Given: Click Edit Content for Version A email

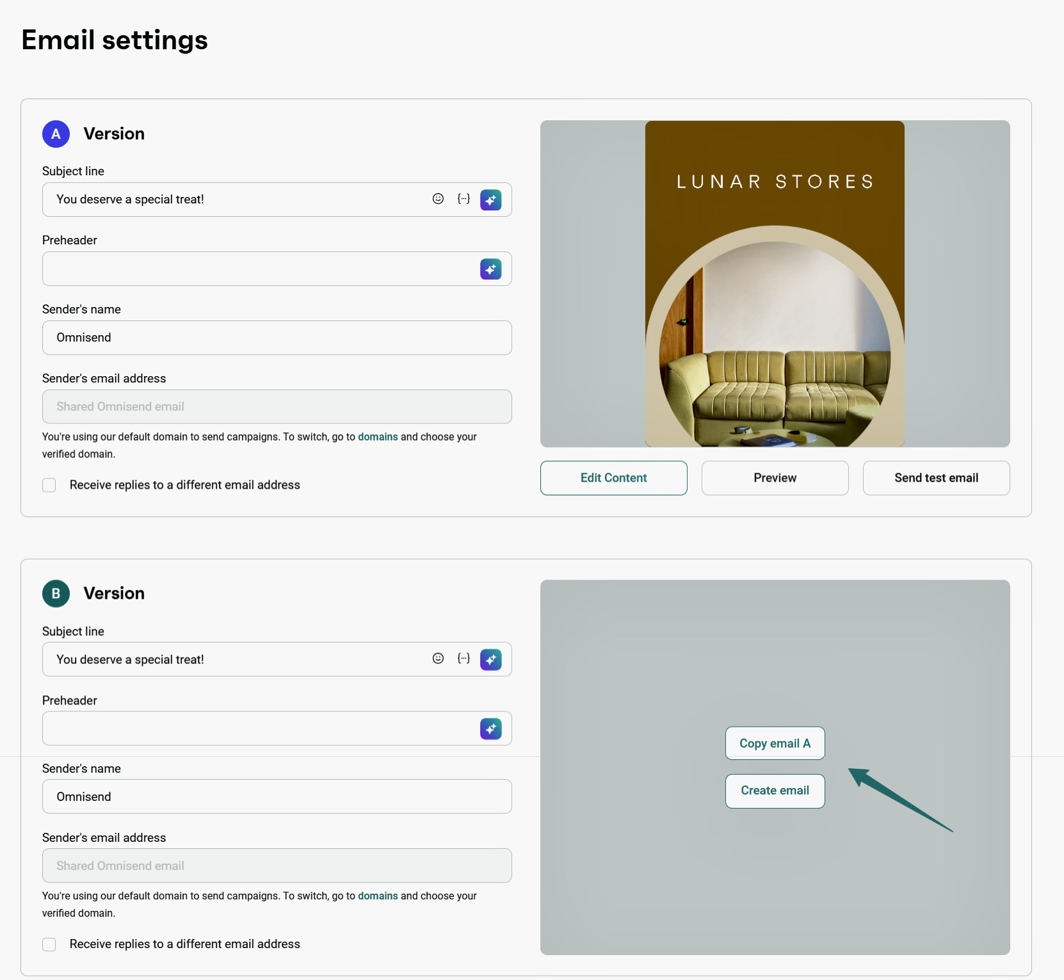Looking at the screenshot, I should [x=613, y=478].
